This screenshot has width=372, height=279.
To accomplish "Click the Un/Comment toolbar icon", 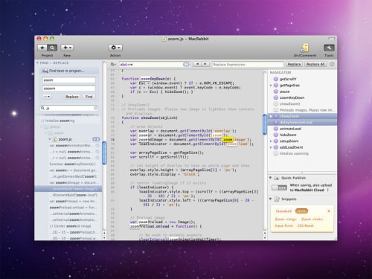I will tap(305, 48).
